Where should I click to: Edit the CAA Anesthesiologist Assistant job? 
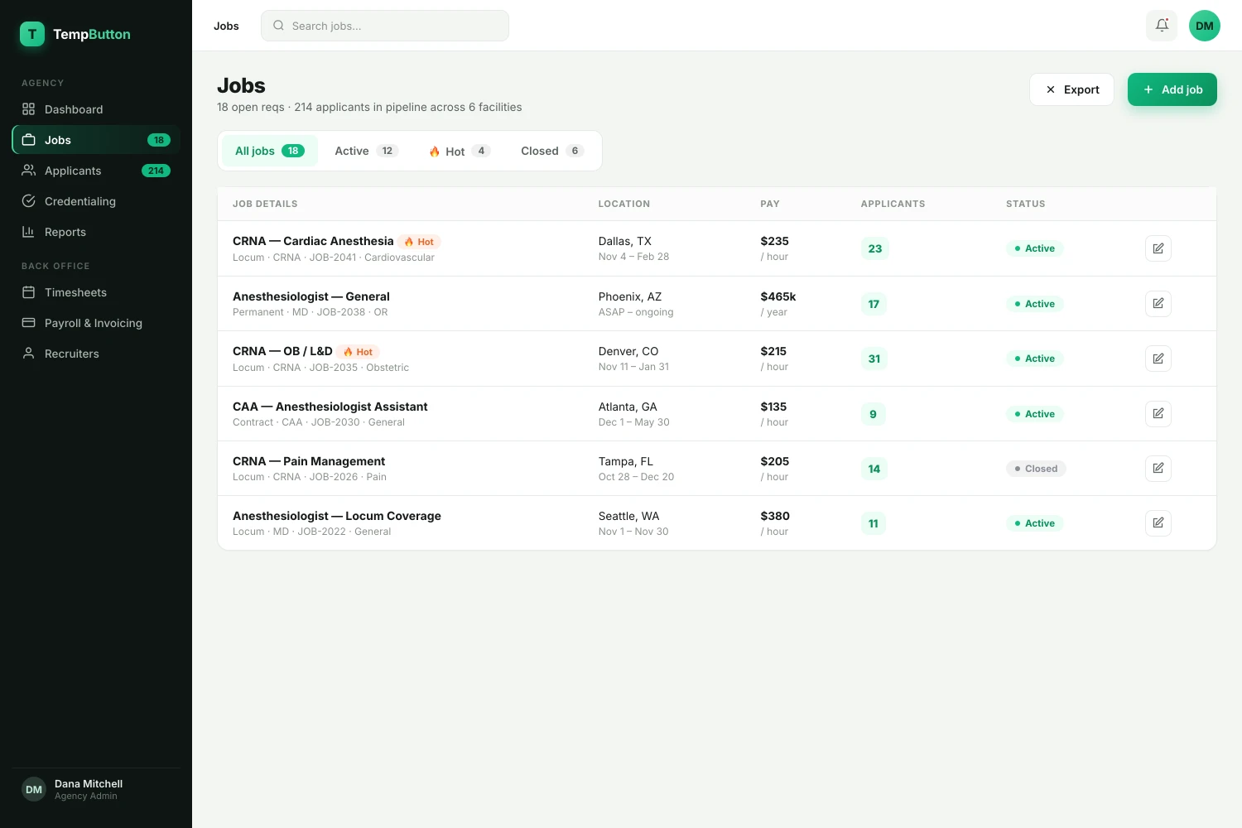tap(1158, 413)
